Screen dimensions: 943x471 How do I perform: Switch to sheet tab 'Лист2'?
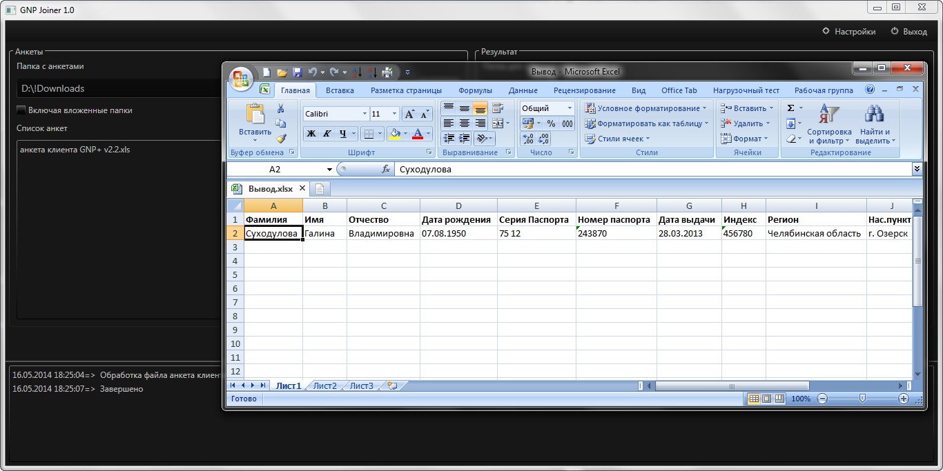pyautogui.click(x=324, y=385)
